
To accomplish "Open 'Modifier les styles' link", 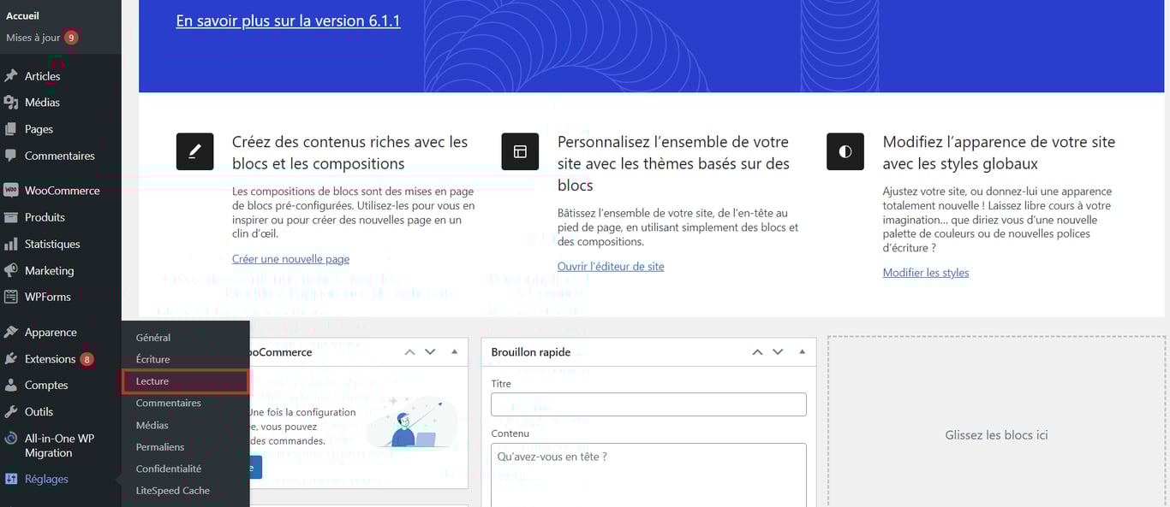I will pyautogui.click(x=926, y=272).
